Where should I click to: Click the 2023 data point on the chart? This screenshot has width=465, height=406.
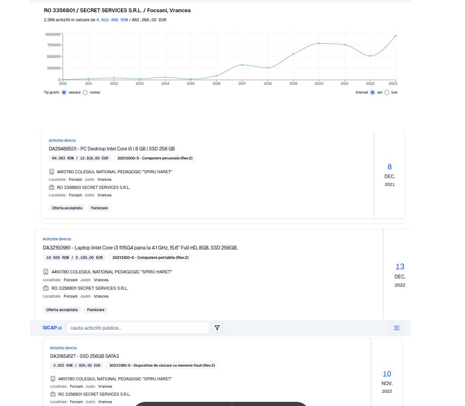pyautogui.click(x=395, y=36)
